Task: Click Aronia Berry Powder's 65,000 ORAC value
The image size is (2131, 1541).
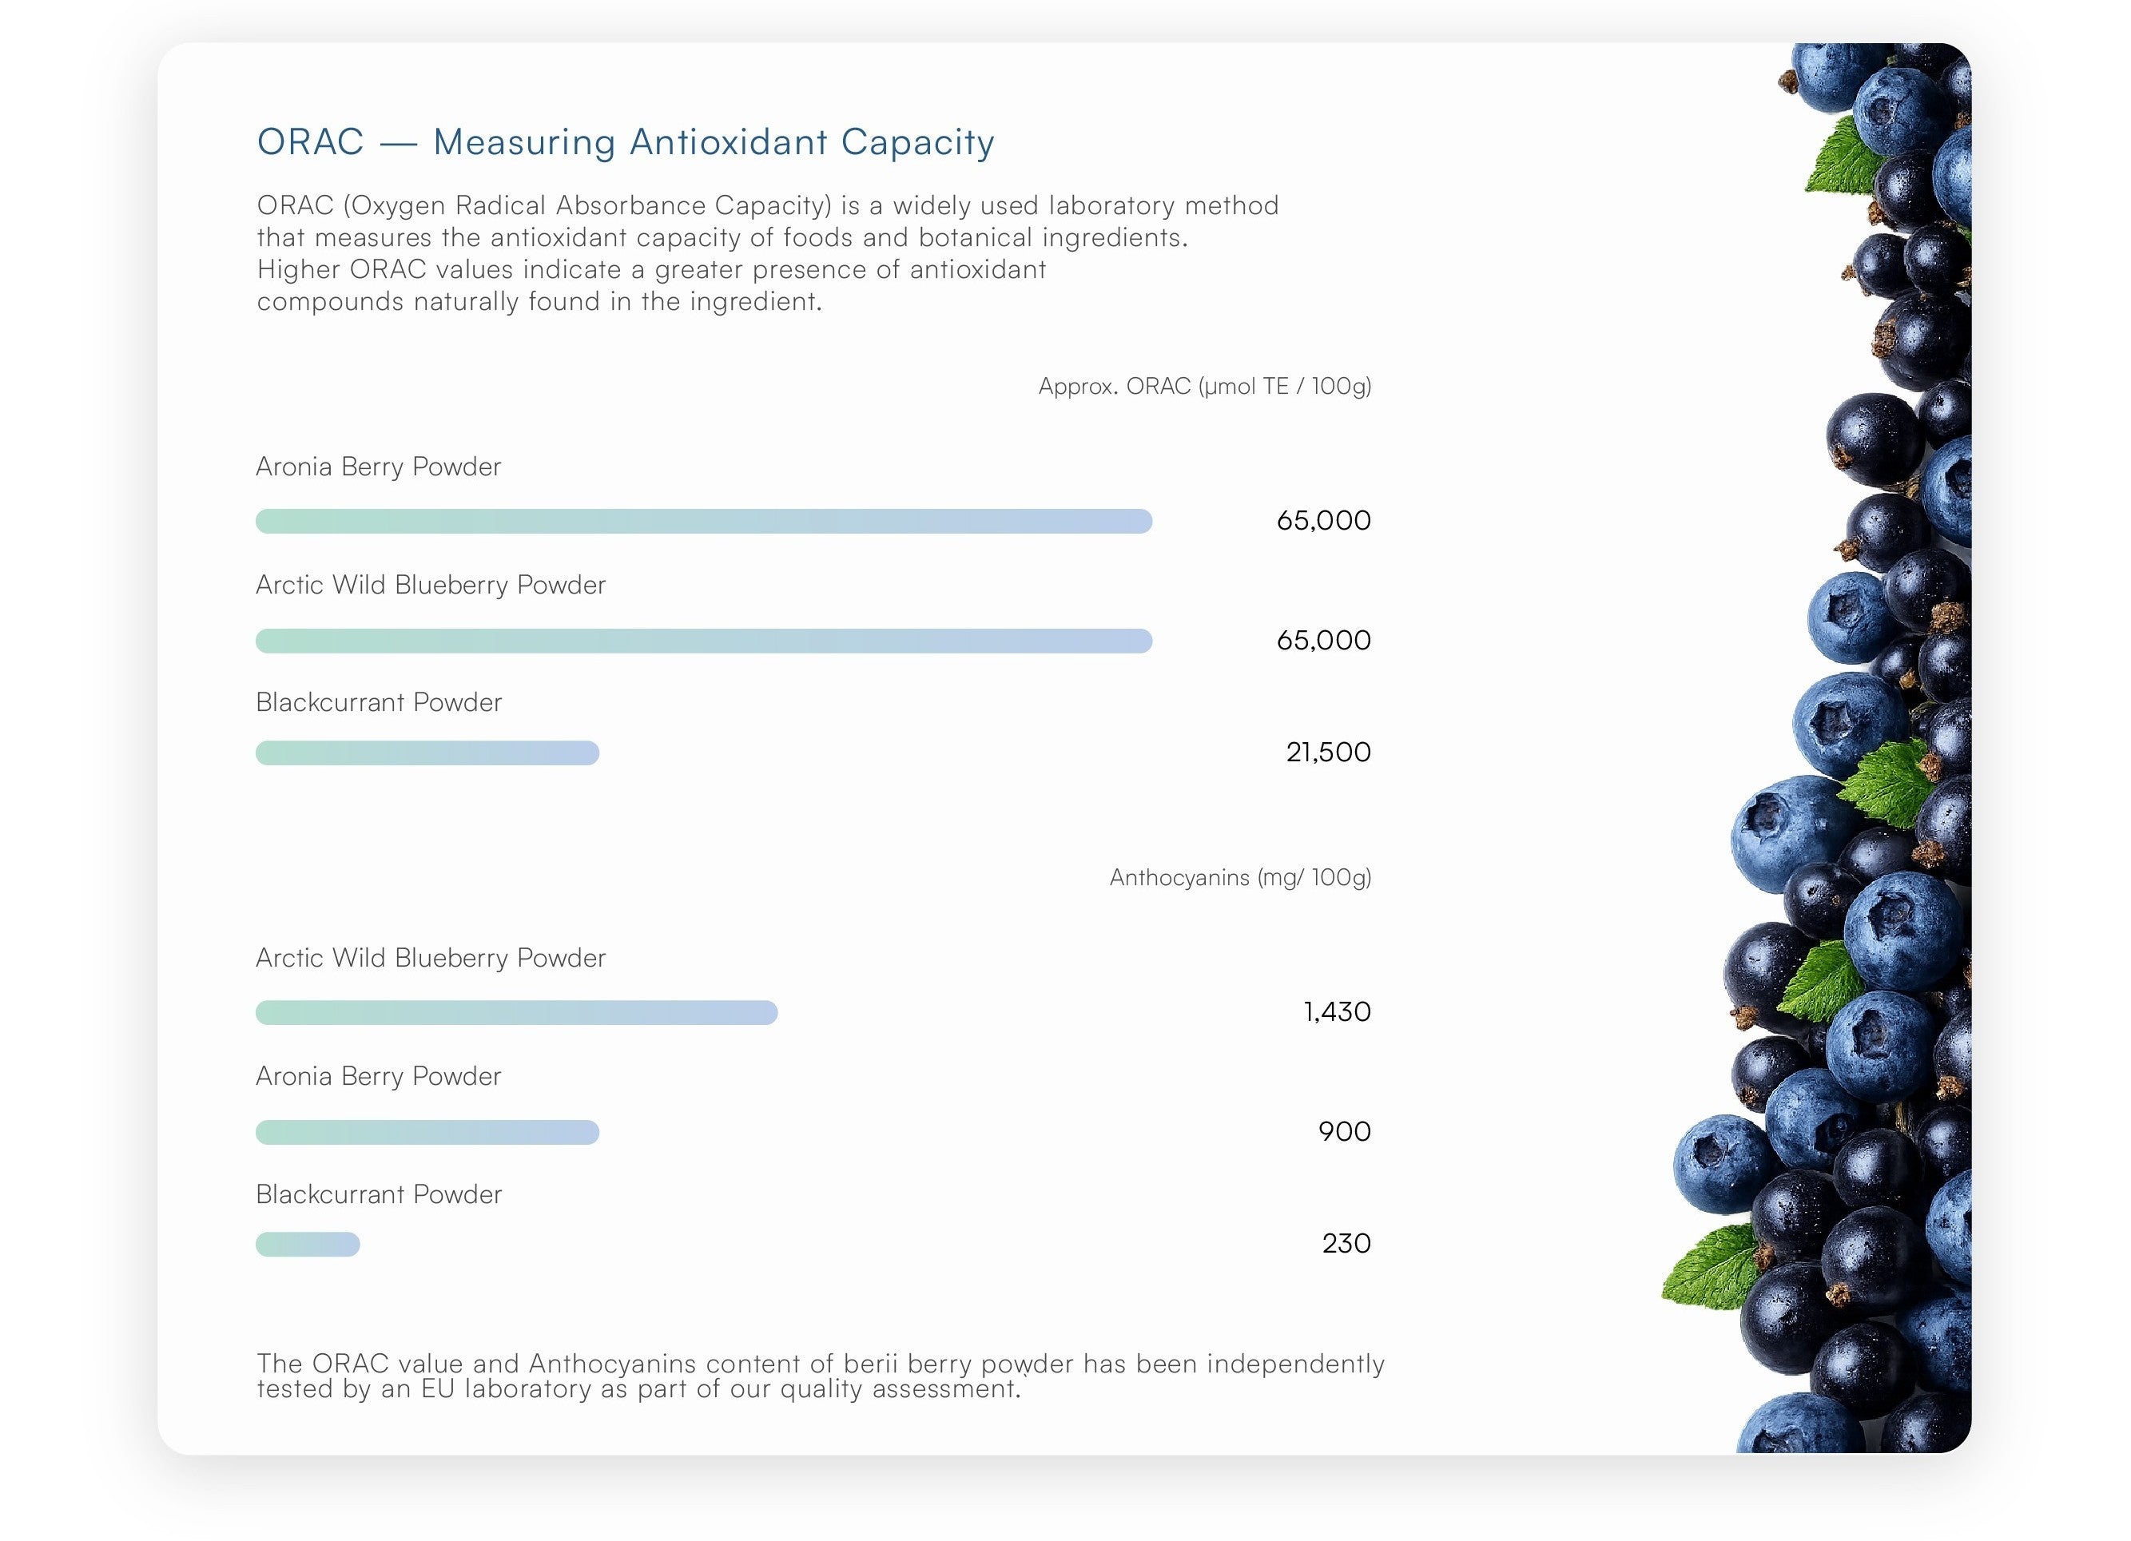Action: coord(1322,521)
